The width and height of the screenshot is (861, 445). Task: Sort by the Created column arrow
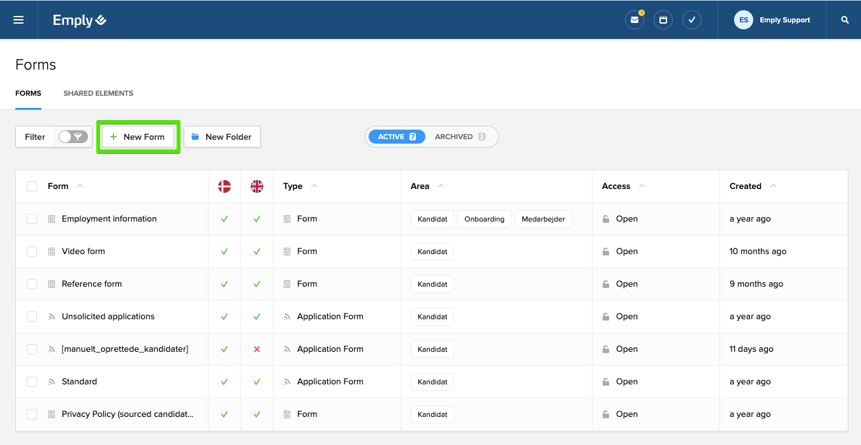(773, 186)
